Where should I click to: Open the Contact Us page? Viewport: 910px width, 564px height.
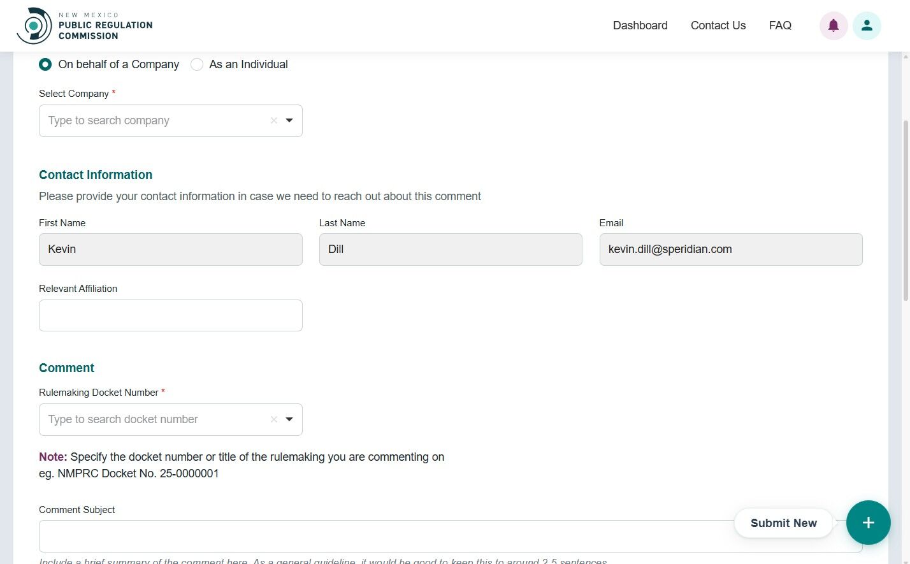718,25
